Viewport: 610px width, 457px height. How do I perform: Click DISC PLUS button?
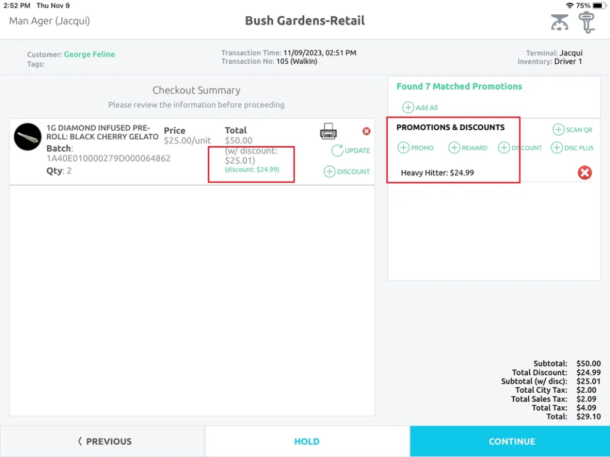pyautogui.click(x=572, y=148)
